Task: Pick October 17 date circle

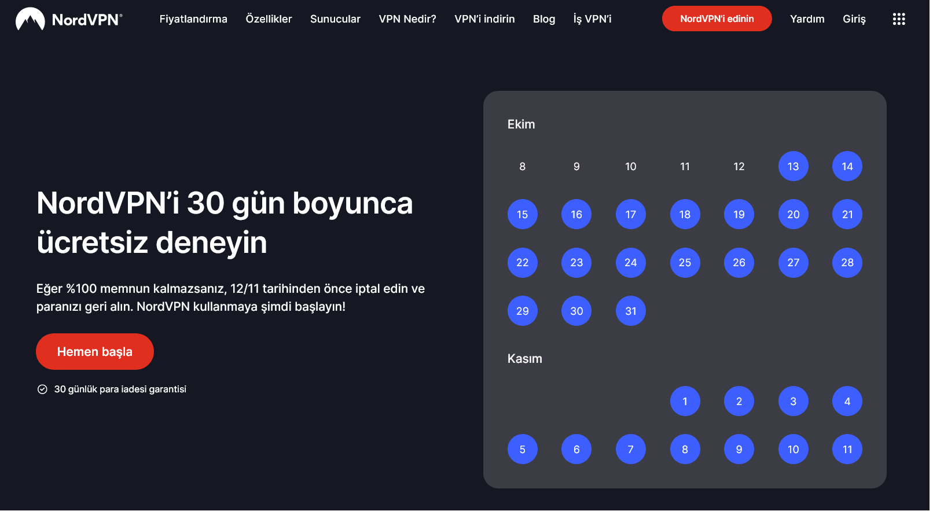Action: point(631,215)
